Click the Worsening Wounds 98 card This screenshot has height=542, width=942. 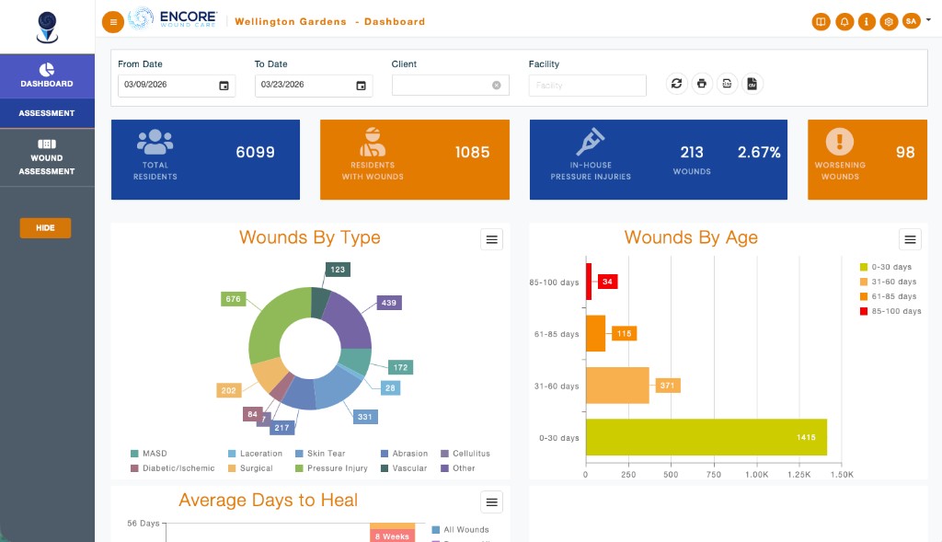pyautogui.click(x=867, y=159)
